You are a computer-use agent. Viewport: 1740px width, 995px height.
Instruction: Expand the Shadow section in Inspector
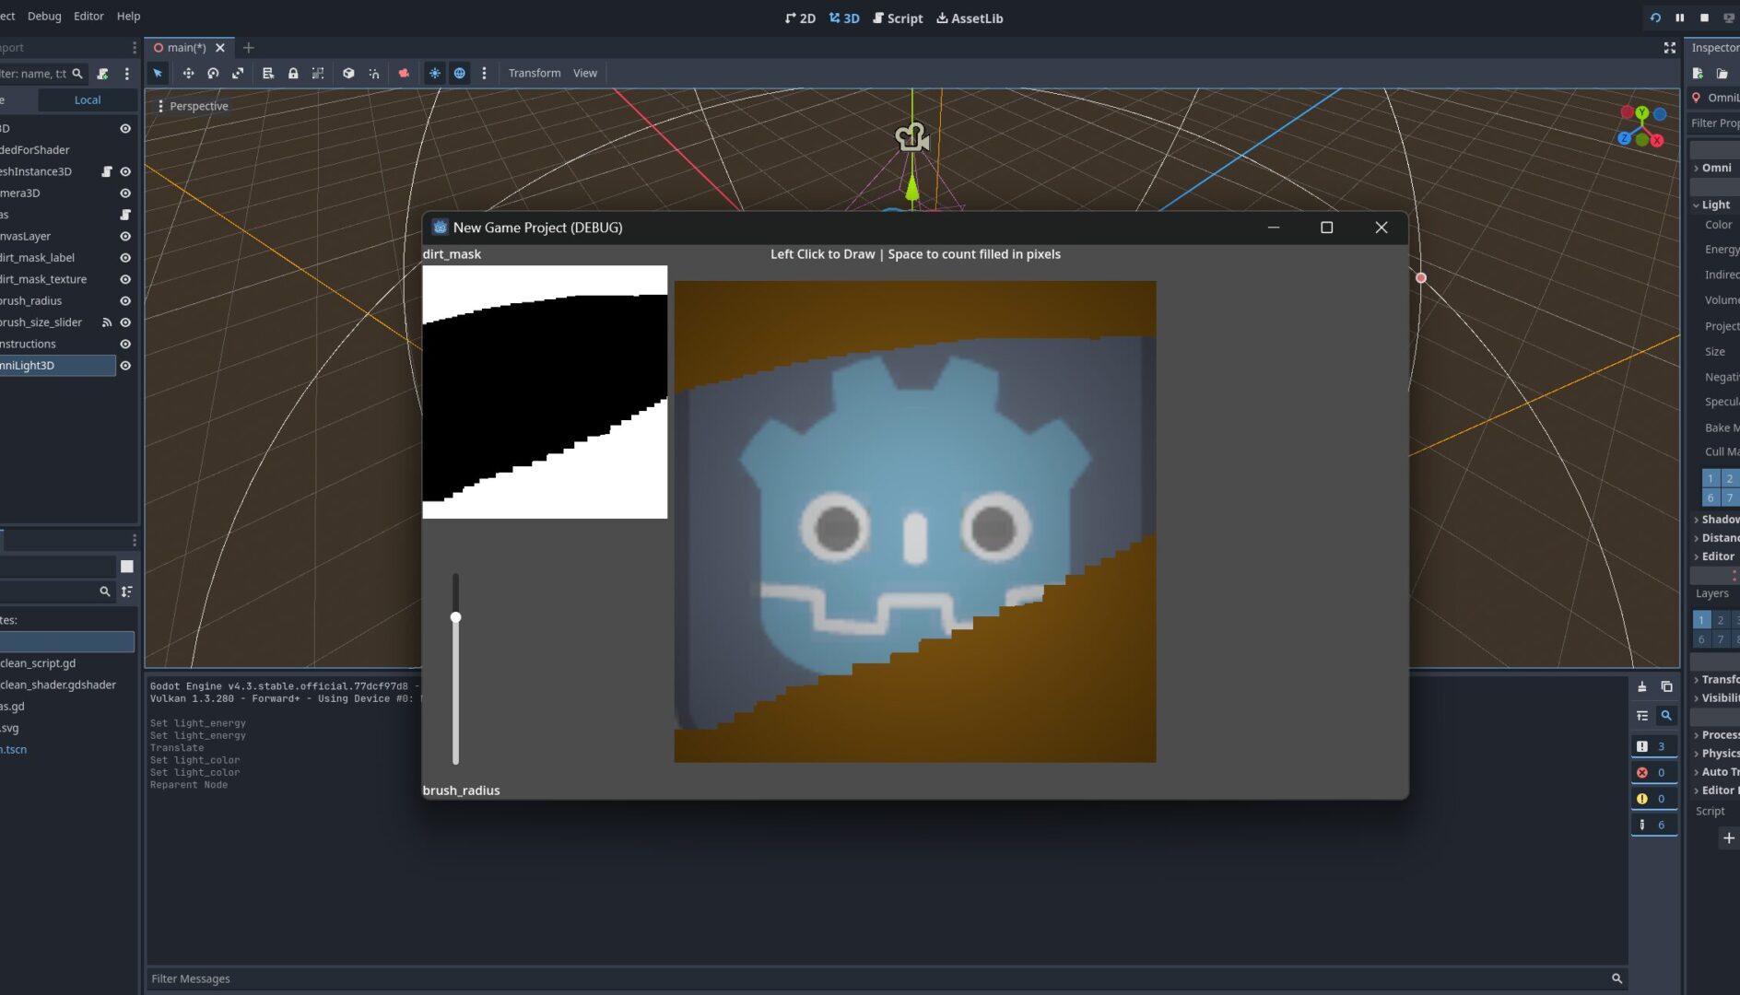1715,520
